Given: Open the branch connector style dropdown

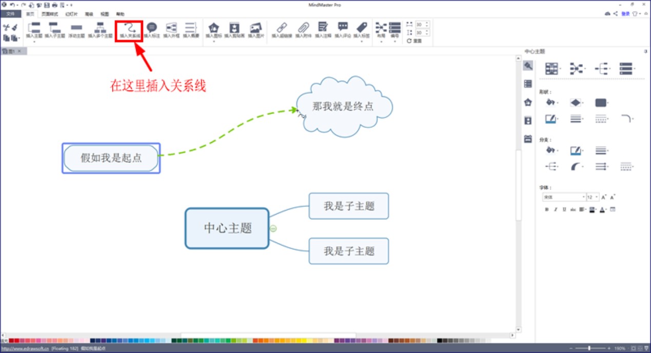Looking at the screenshot, I should (x=553, y=166).
